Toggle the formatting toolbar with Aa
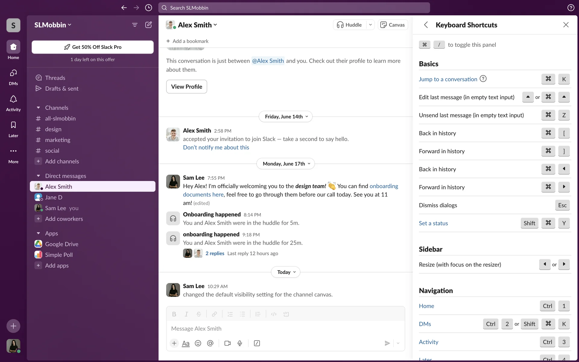This screenshot has width=579, height=362. point(186,343)
